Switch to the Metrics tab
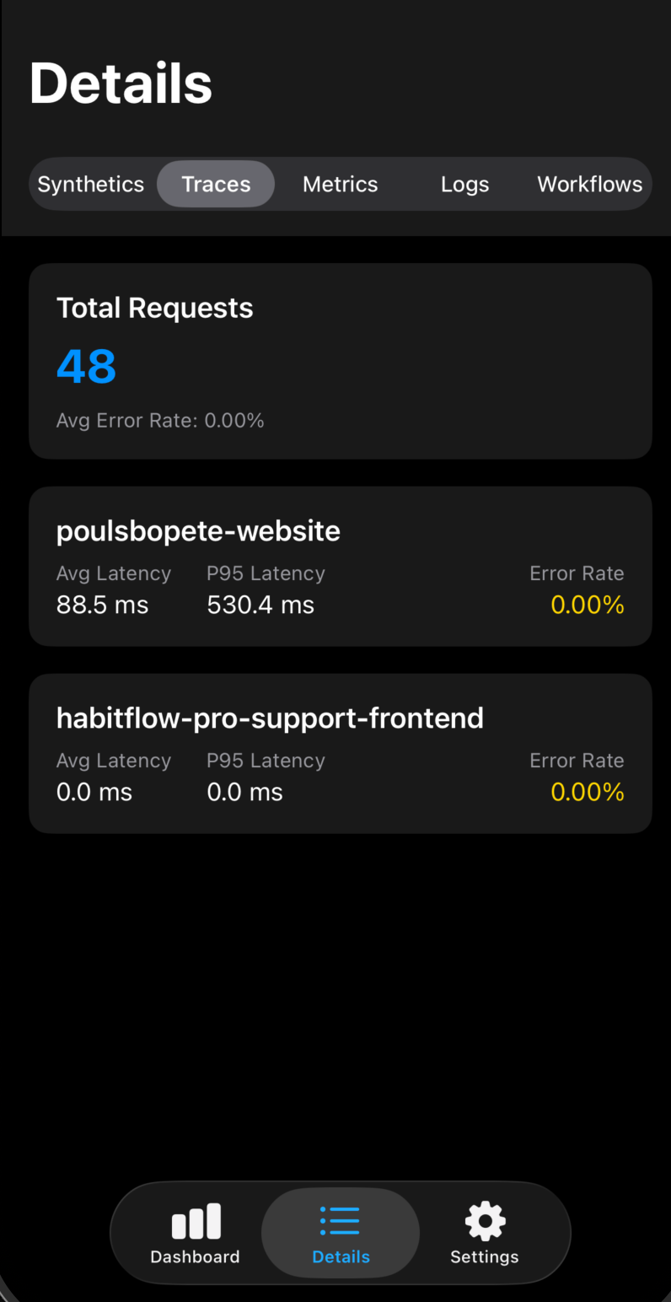Viewport: 671px width, 1302px height. 340,184
